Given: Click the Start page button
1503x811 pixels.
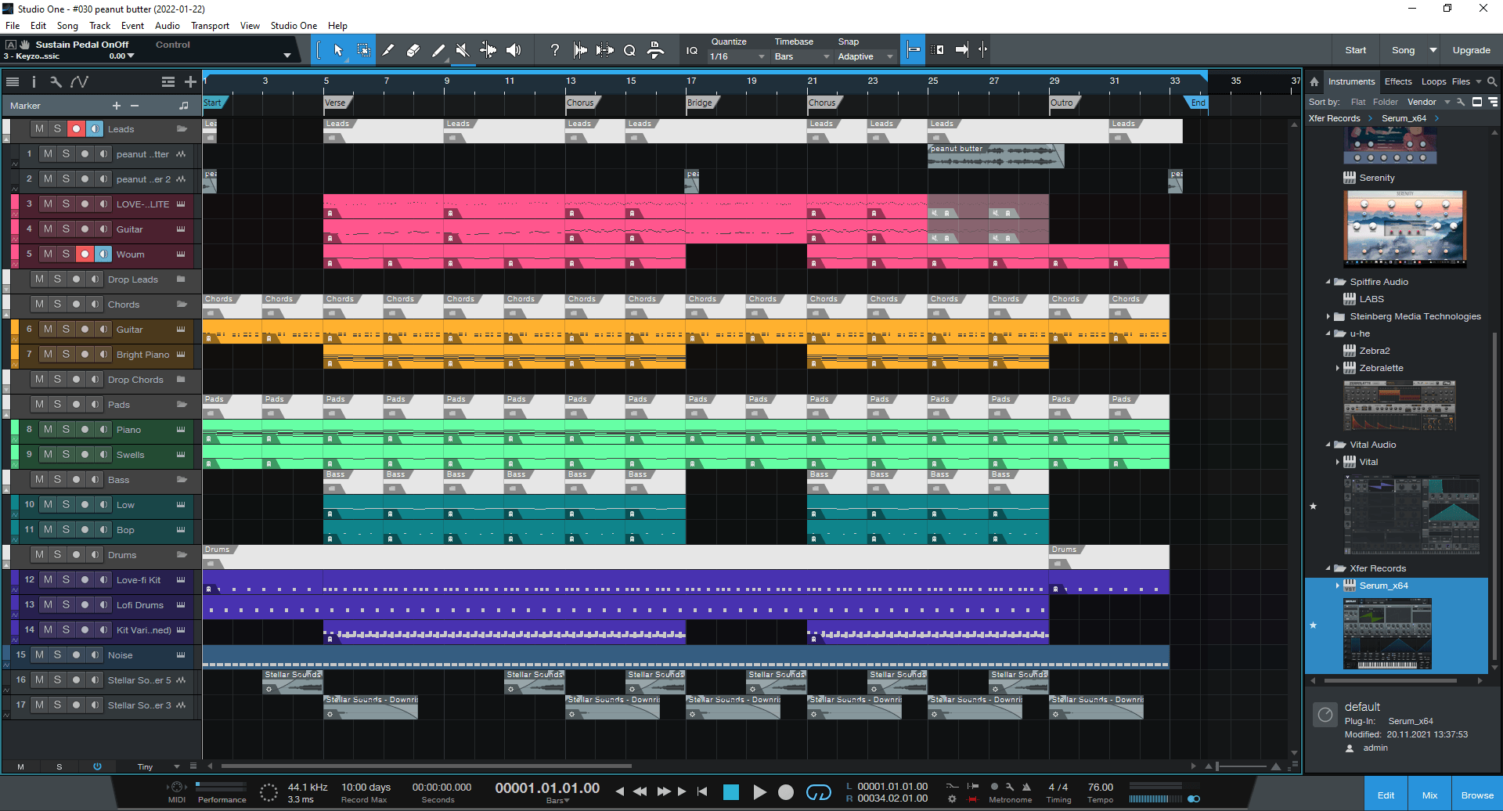Looking at the screenshot, I should click(x=1355, y=50).
